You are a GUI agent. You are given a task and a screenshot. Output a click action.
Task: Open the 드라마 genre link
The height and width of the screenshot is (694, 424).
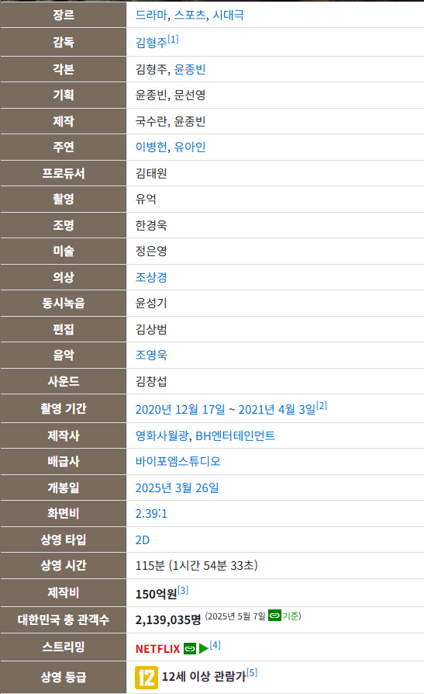pos(151,15)
